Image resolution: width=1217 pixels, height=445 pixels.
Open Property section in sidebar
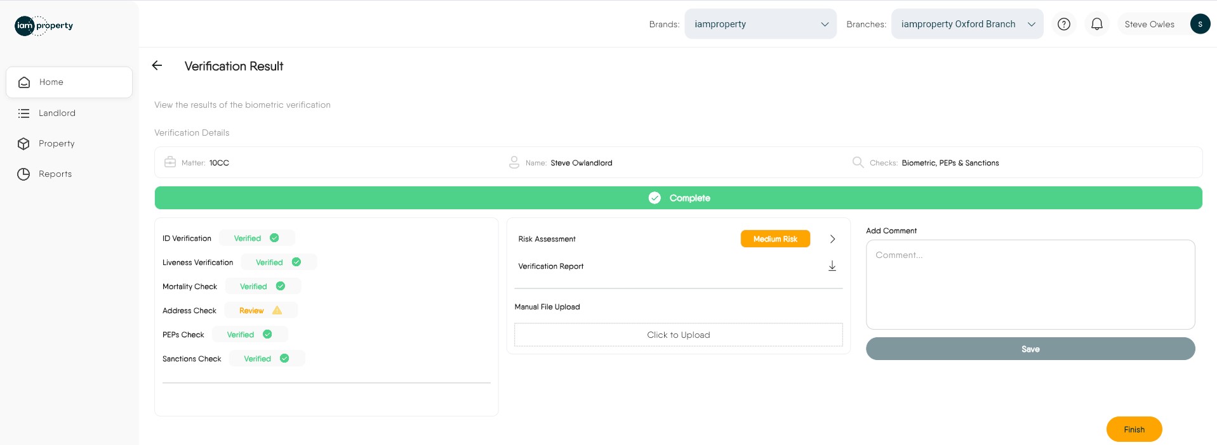57,143
